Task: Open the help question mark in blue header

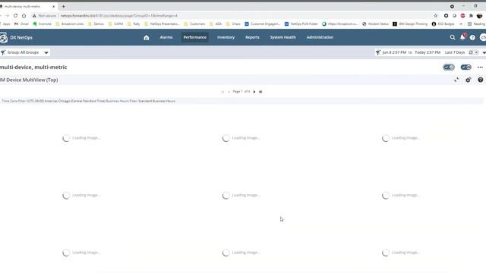Action: point(472,37)
